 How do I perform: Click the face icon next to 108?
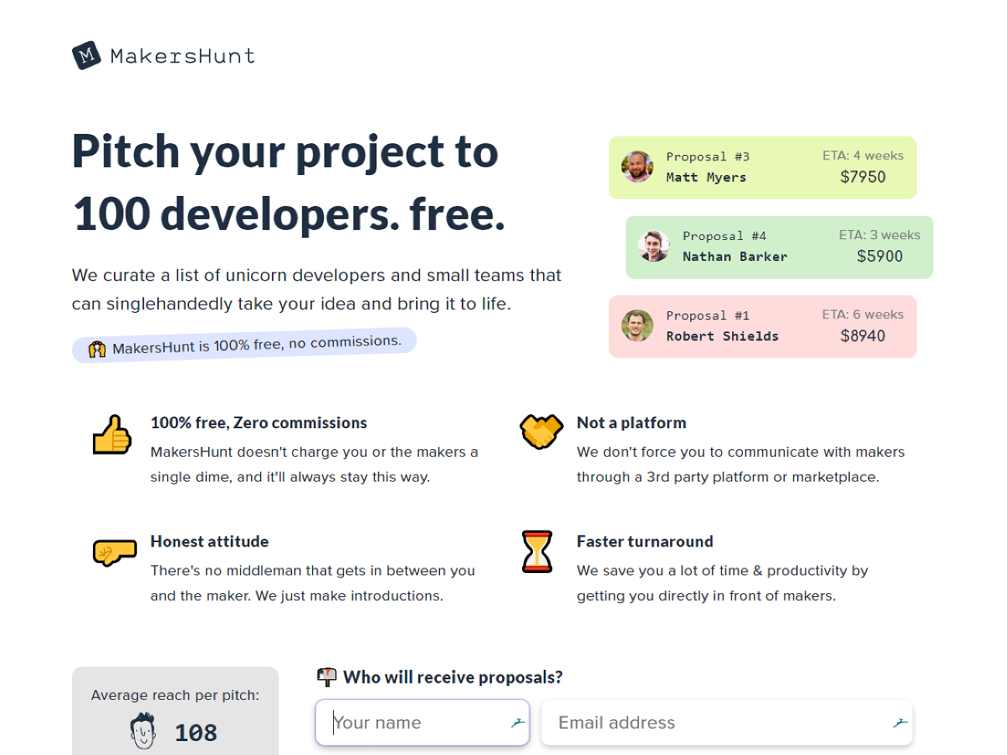[143, 731]
